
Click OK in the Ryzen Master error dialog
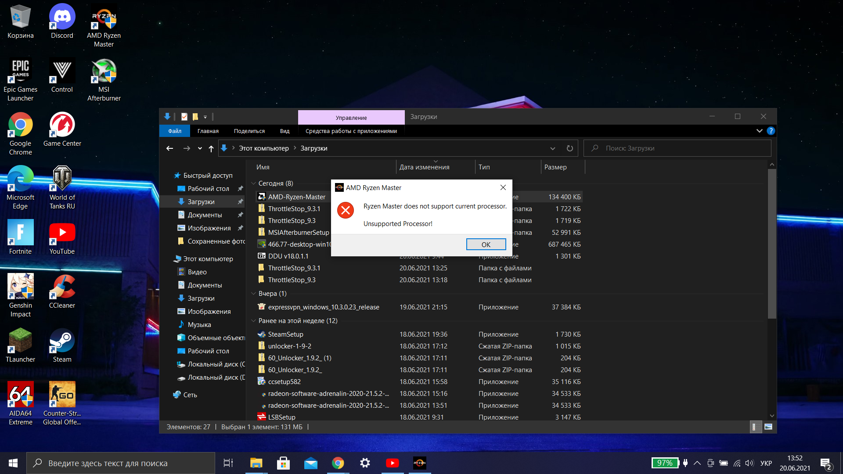click(486, 244)
